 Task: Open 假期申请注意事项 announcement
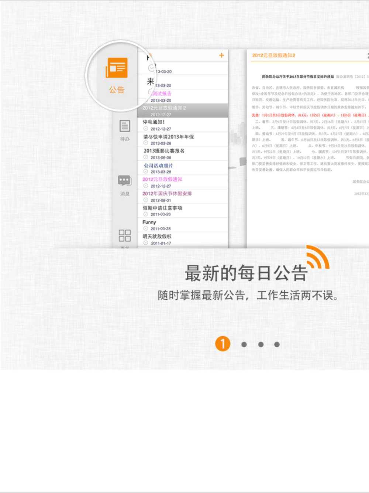point(183,211)
